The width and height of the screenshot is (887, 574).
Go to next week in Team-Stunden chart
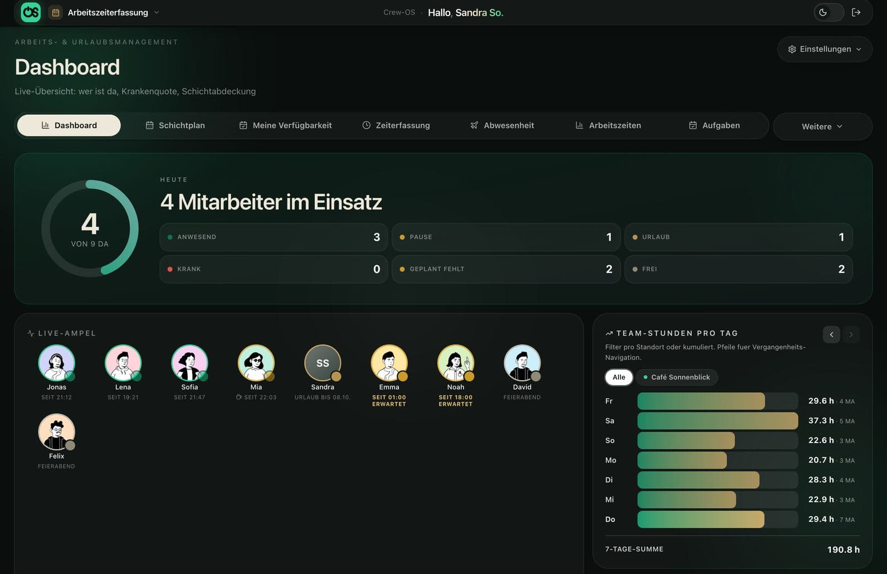[x=851, y=334]
